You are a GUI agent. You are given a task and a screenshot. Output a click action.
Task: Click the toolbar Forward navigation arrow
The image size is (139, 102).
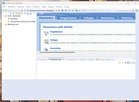click(x=106, y=11)
